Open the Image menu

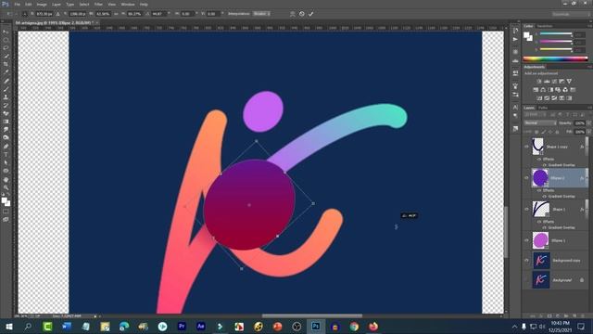pyautogui.click(x=42, y=4)
